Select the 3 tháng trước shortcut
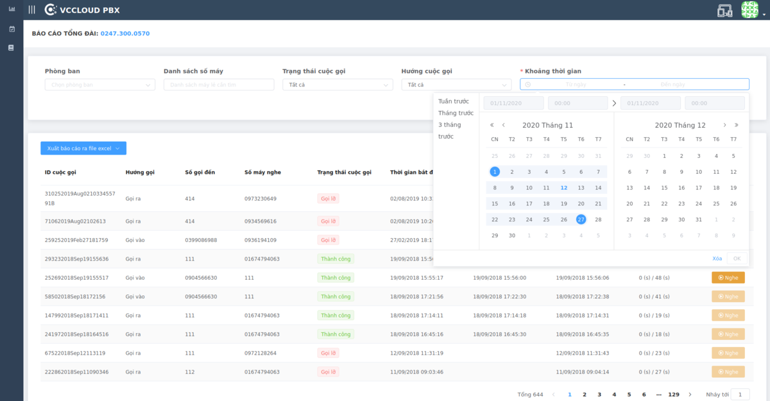This screenshot has height=401, width=770. (x=449, y=130)
